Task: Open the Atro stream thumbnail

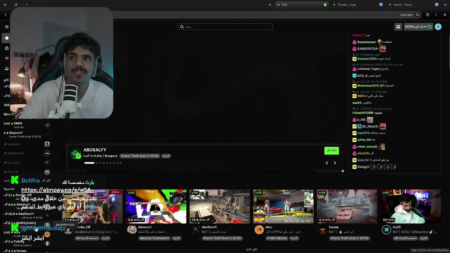Action: click(283, 206)
